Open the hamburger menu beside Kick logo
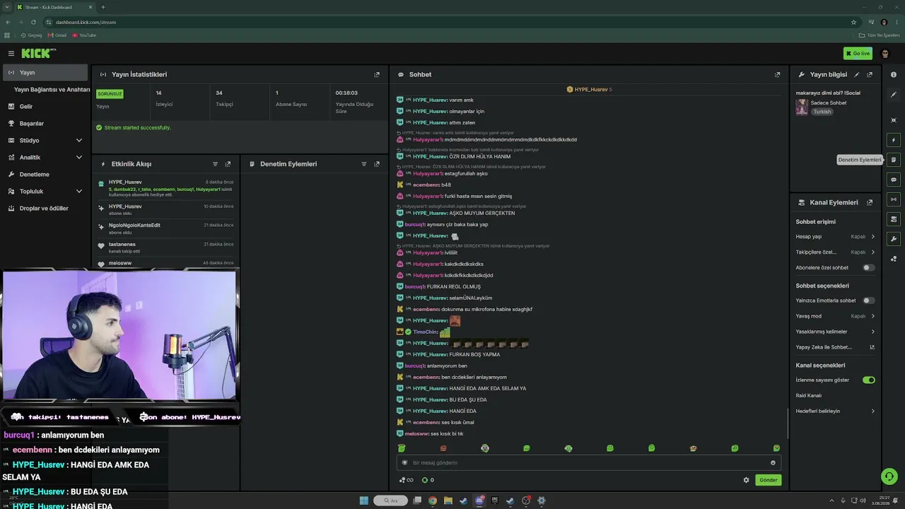Image resolution: width=905 pixels, height=509 pixels. tap(11, 53)
